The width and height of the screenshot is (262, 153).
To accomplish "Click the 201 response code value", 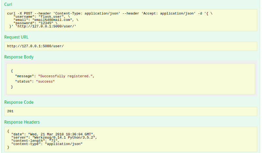I will coord(10,111).
